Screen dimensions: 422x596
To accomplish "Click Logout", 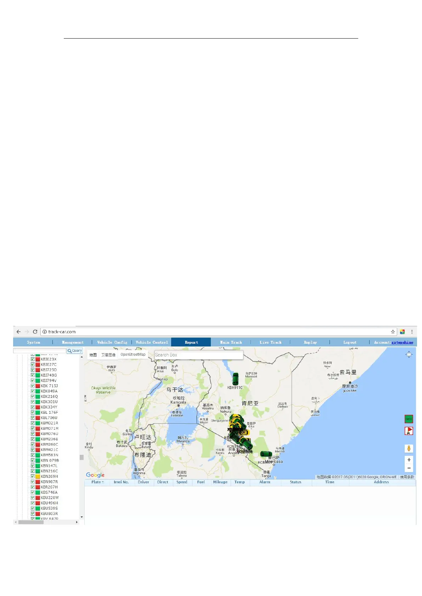I will click(350, 342).
